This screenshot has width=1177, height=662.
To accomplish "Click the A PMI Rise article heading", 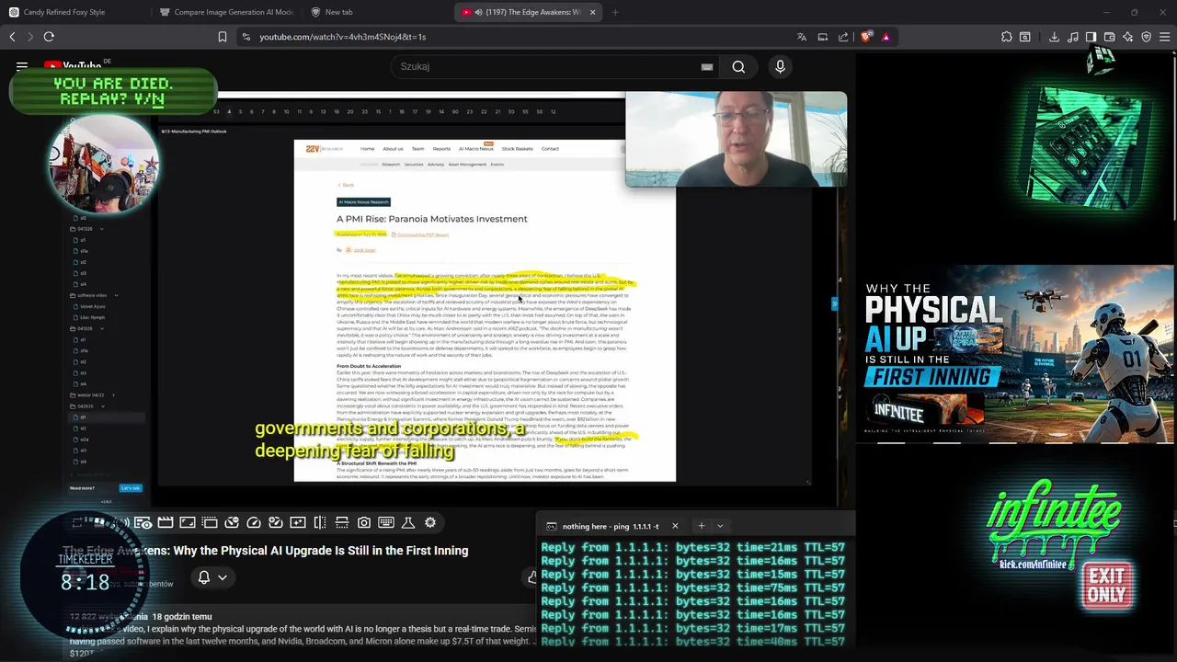I will (431, 219).
